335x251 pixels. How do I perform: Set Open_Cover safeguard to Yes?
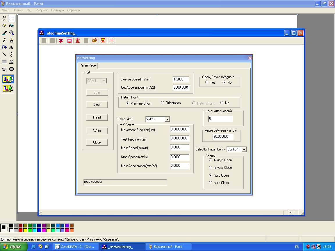[x=207, y=82]
